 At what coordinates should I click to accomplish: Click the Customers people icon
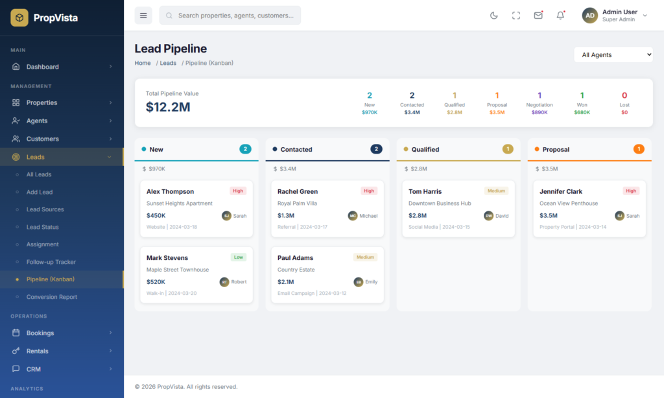coord(16,139)
